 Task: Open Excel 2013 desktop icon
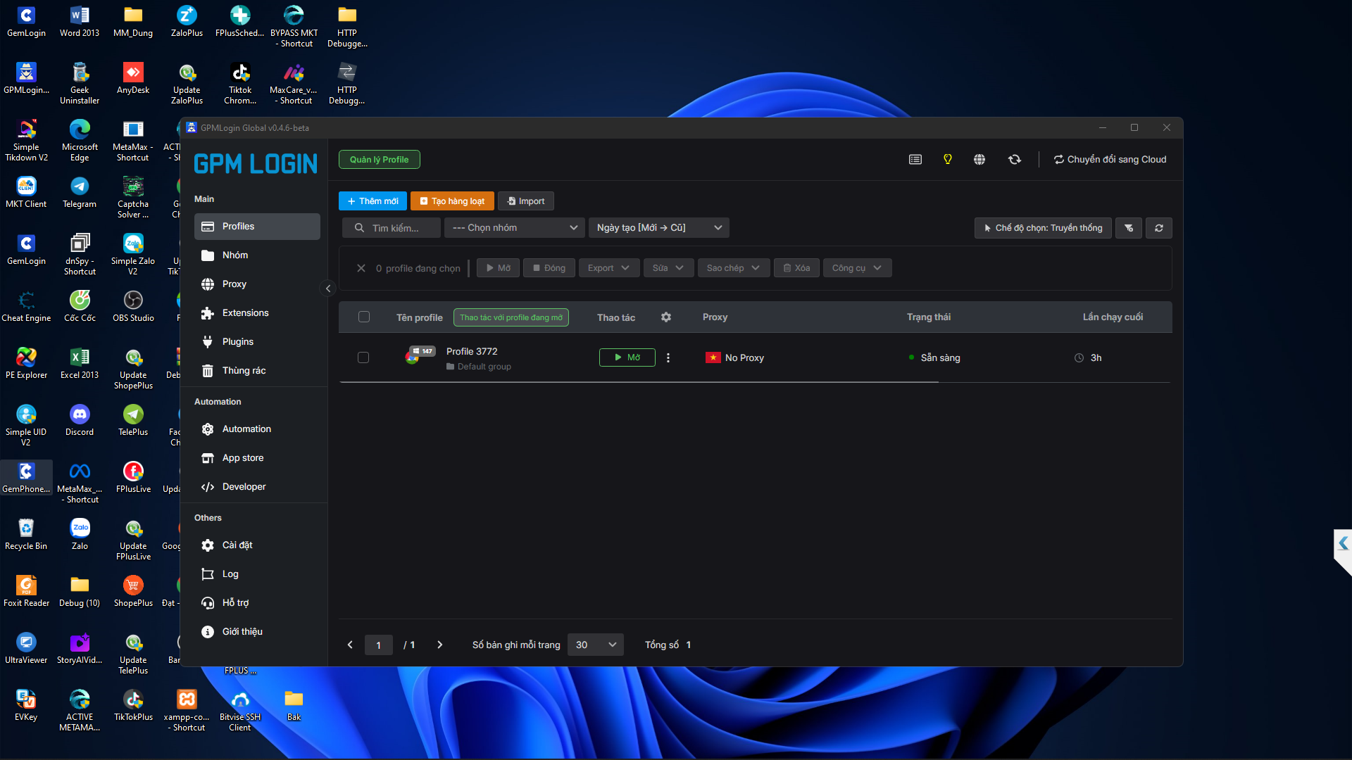[80, 363]
